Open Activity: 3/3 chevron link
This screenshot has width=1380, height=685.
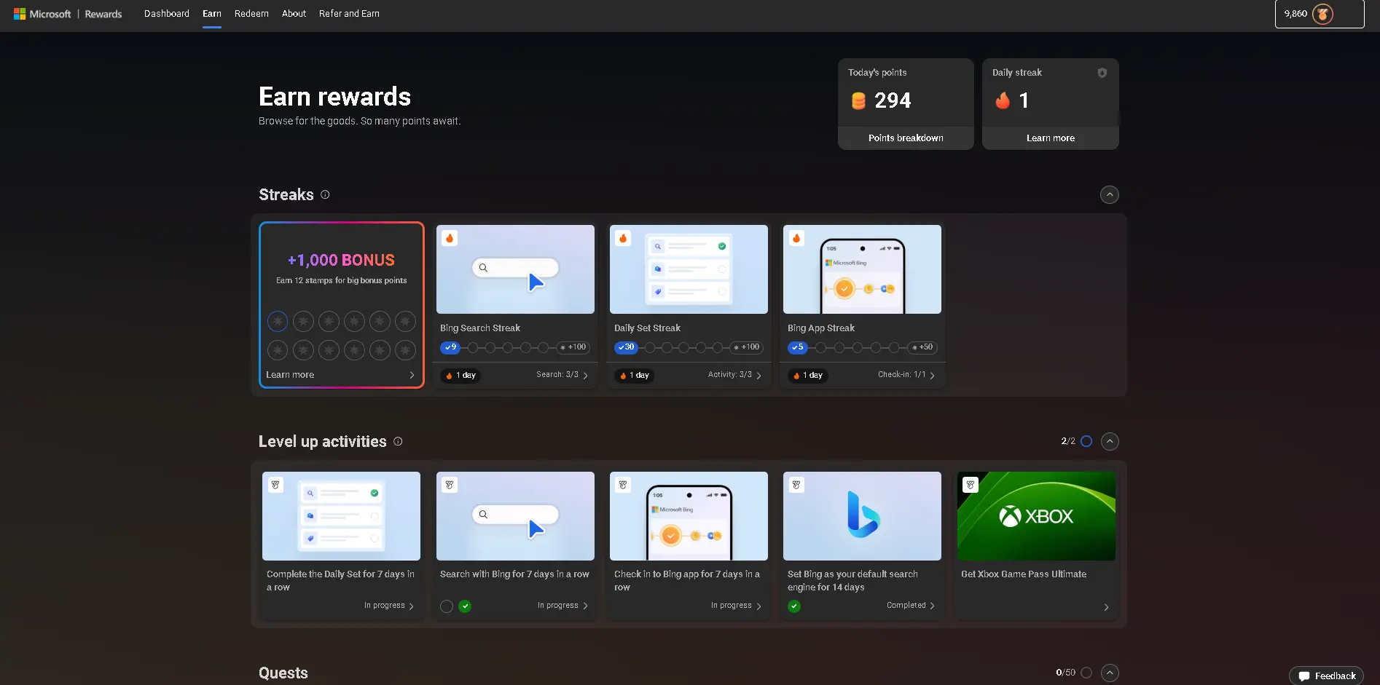point(734,375)
